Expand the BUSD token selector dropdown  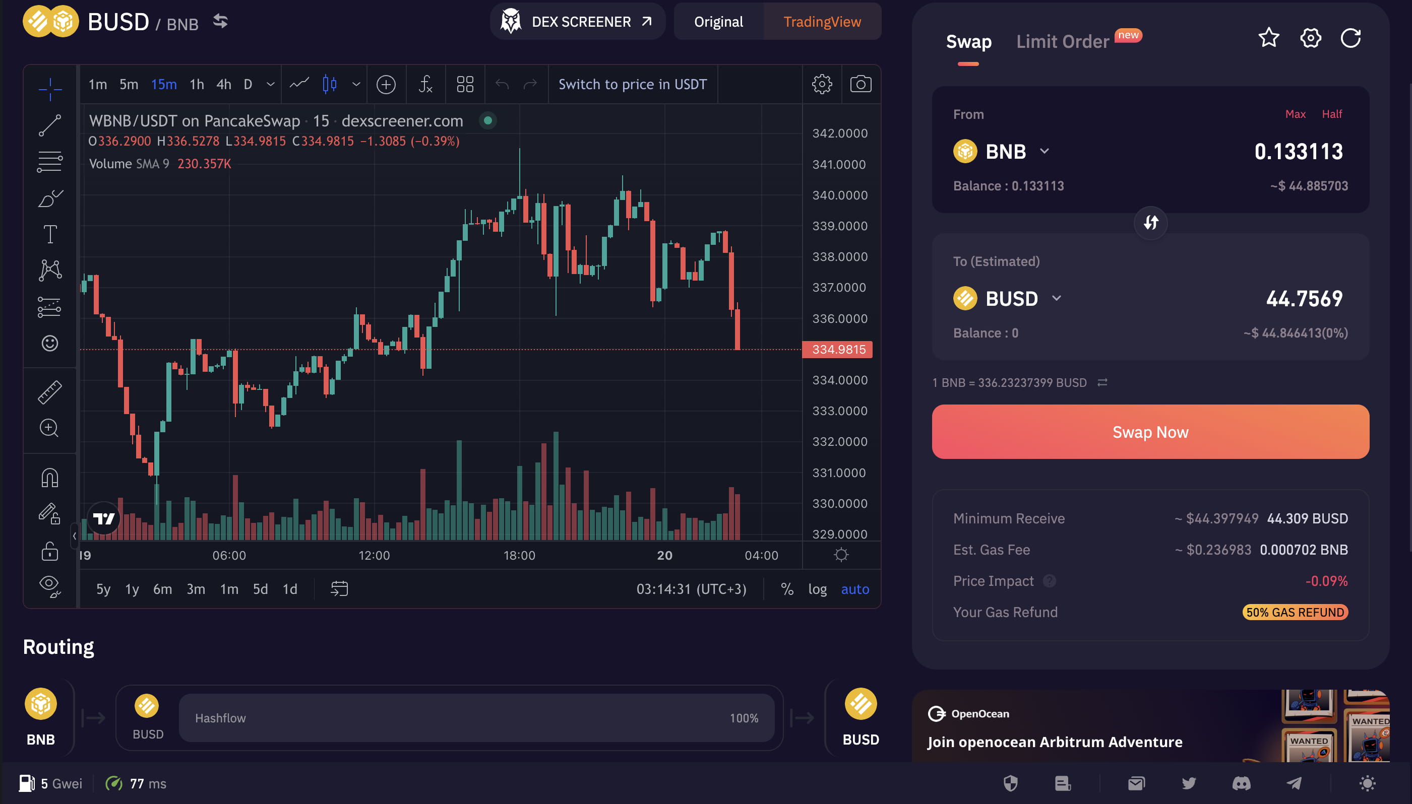(1056, 298)
